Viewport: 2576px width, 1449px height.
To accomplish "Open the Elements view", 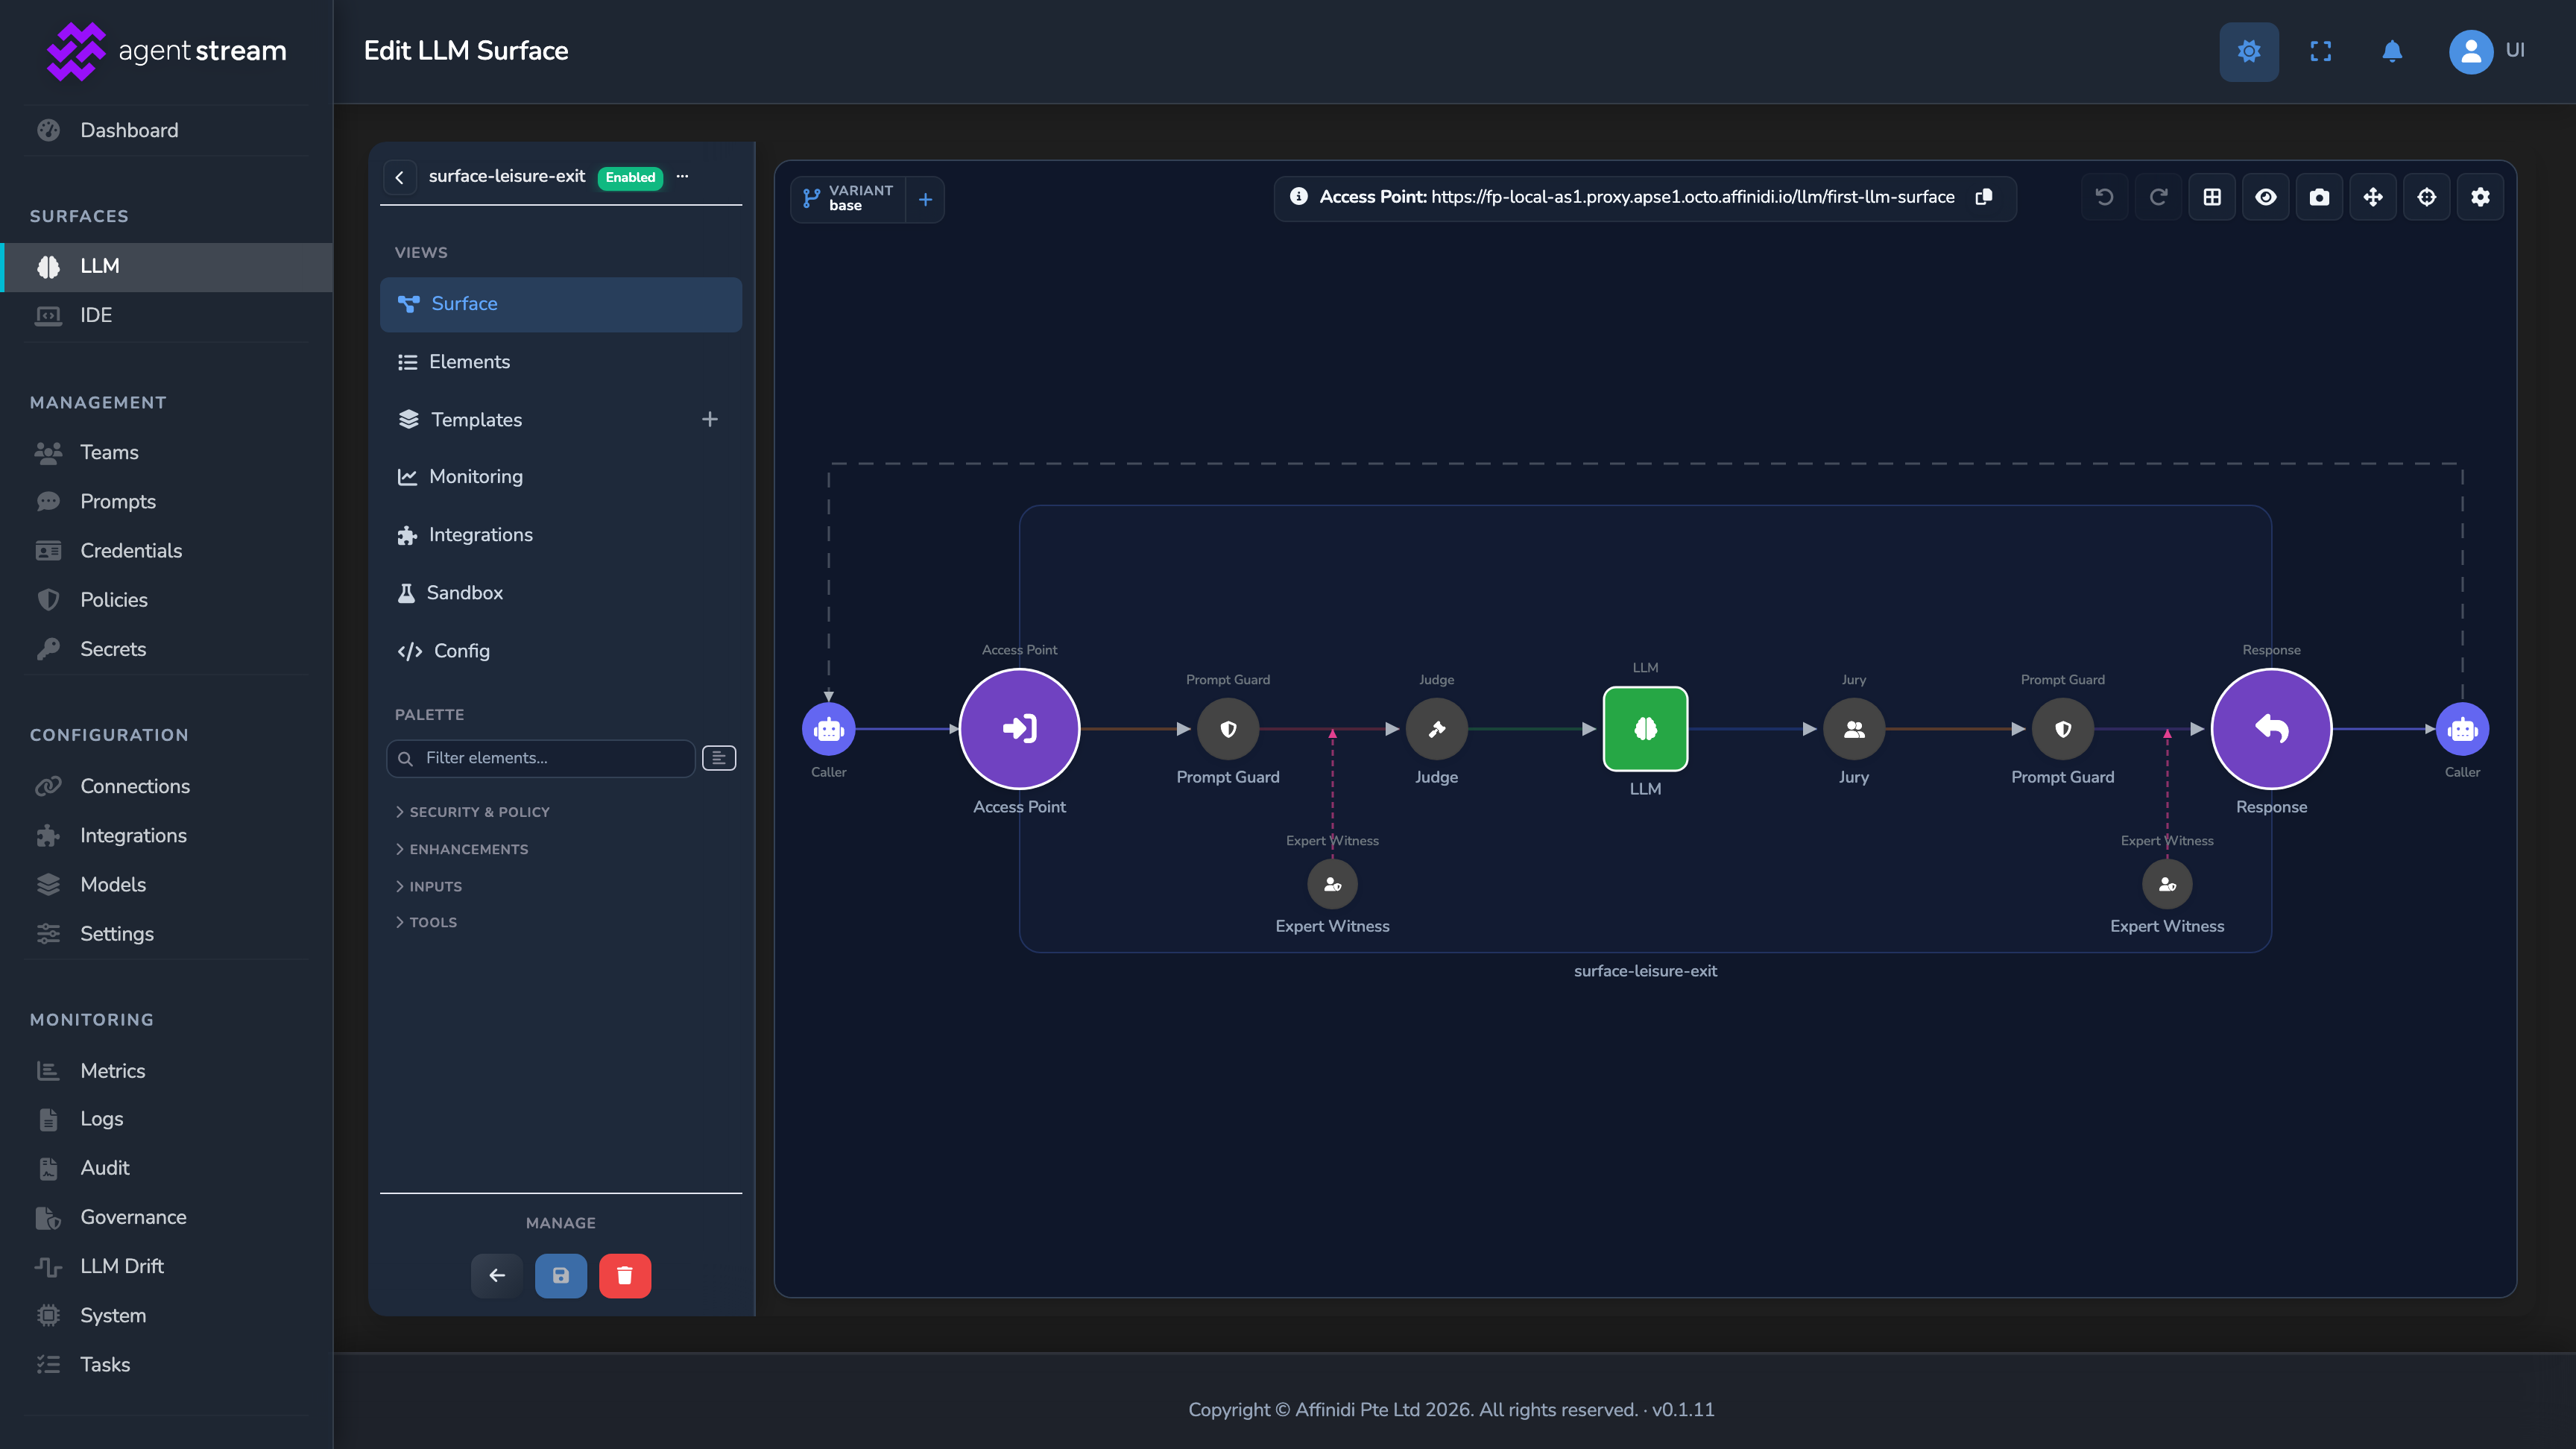I will (x=561, y=362).
